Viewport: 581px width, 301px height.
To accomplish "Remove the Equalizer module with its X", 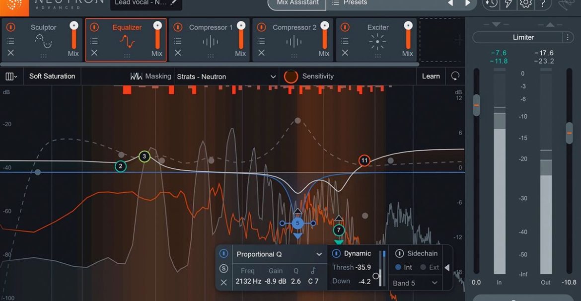I will [x=94, y=53].
